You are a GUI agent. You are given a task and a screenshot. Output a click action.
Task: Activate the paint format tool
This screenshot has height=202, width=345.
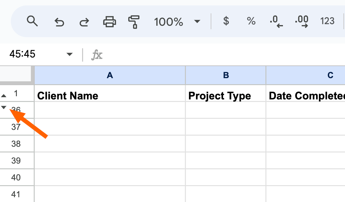point(134,22)
